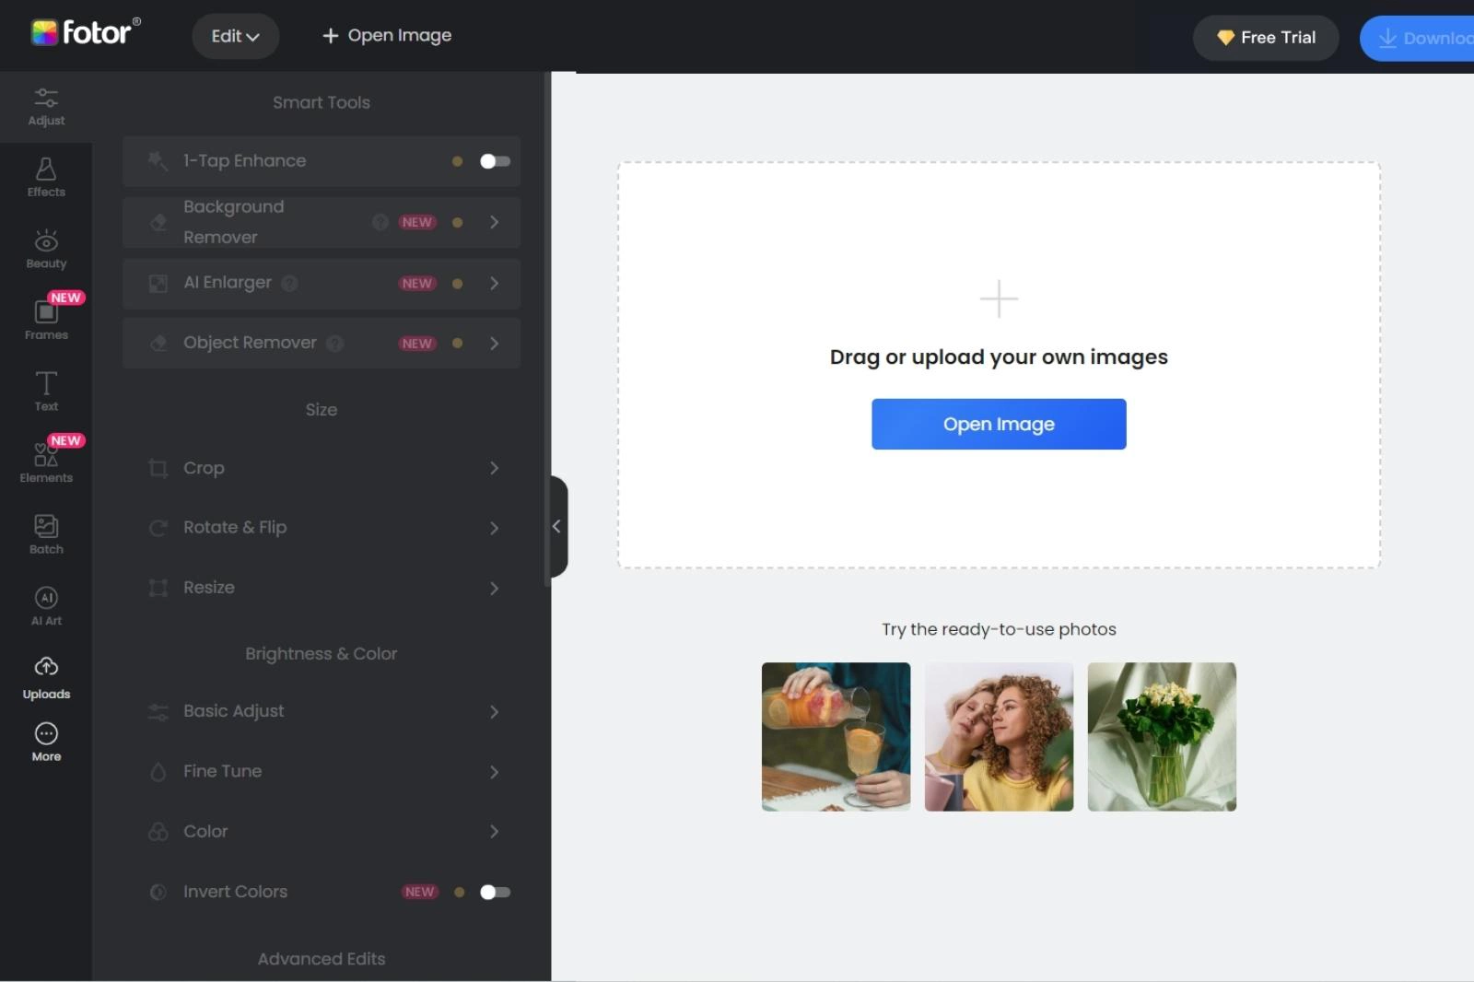
Task: Select the Text tool
Action: tap(45, 391)
